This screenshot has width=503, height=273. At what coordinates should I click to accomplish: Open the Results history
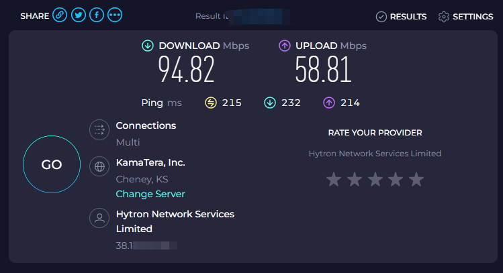click(x=401, y=17)
